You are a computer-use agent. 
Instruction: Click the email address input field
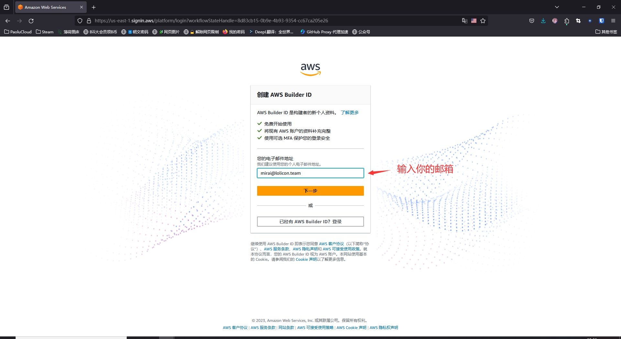(310, 173)
